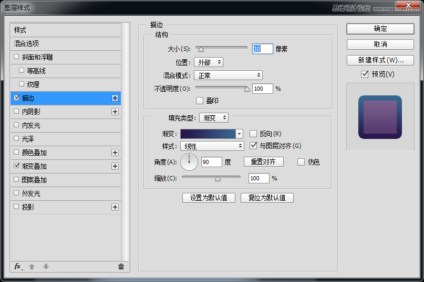This screenshot has height=282, width=424.
Task: Select the 投影 effect row
Action: (66, 207)
